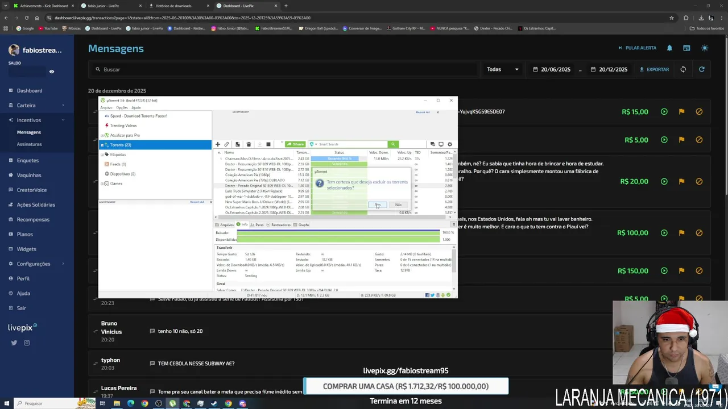Image resolution: width=728 pixels, height=409 pixels.
Task: Click the Disponibilidade availability bar
Action: point(338,239)
